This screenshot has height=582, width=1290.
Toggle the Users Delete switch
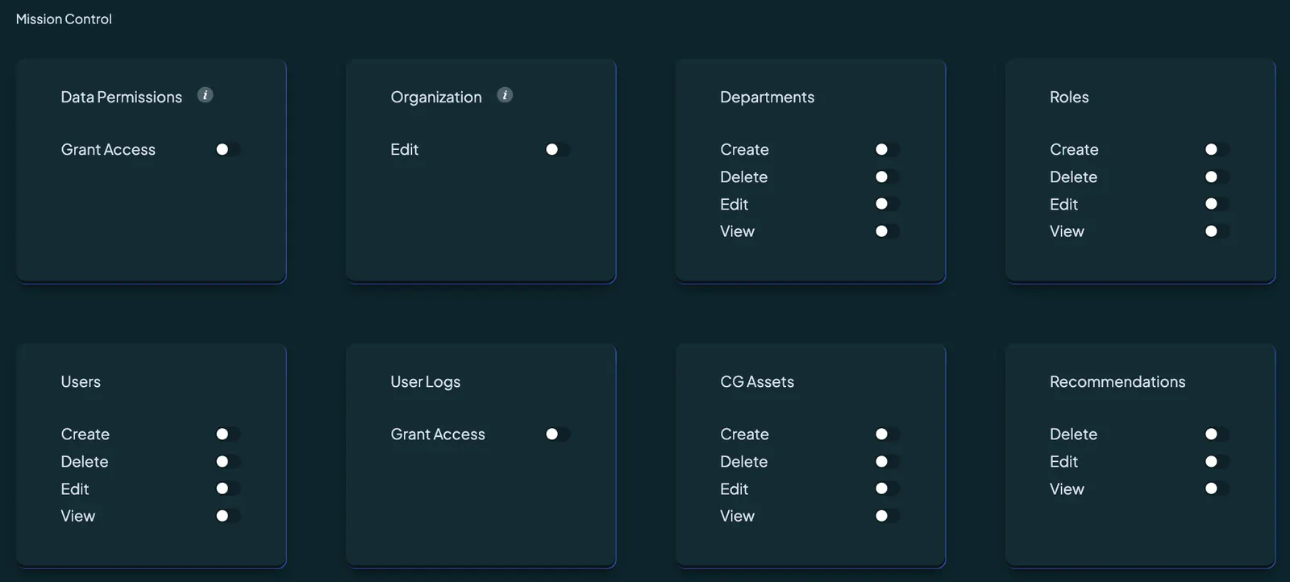[228, 462]
